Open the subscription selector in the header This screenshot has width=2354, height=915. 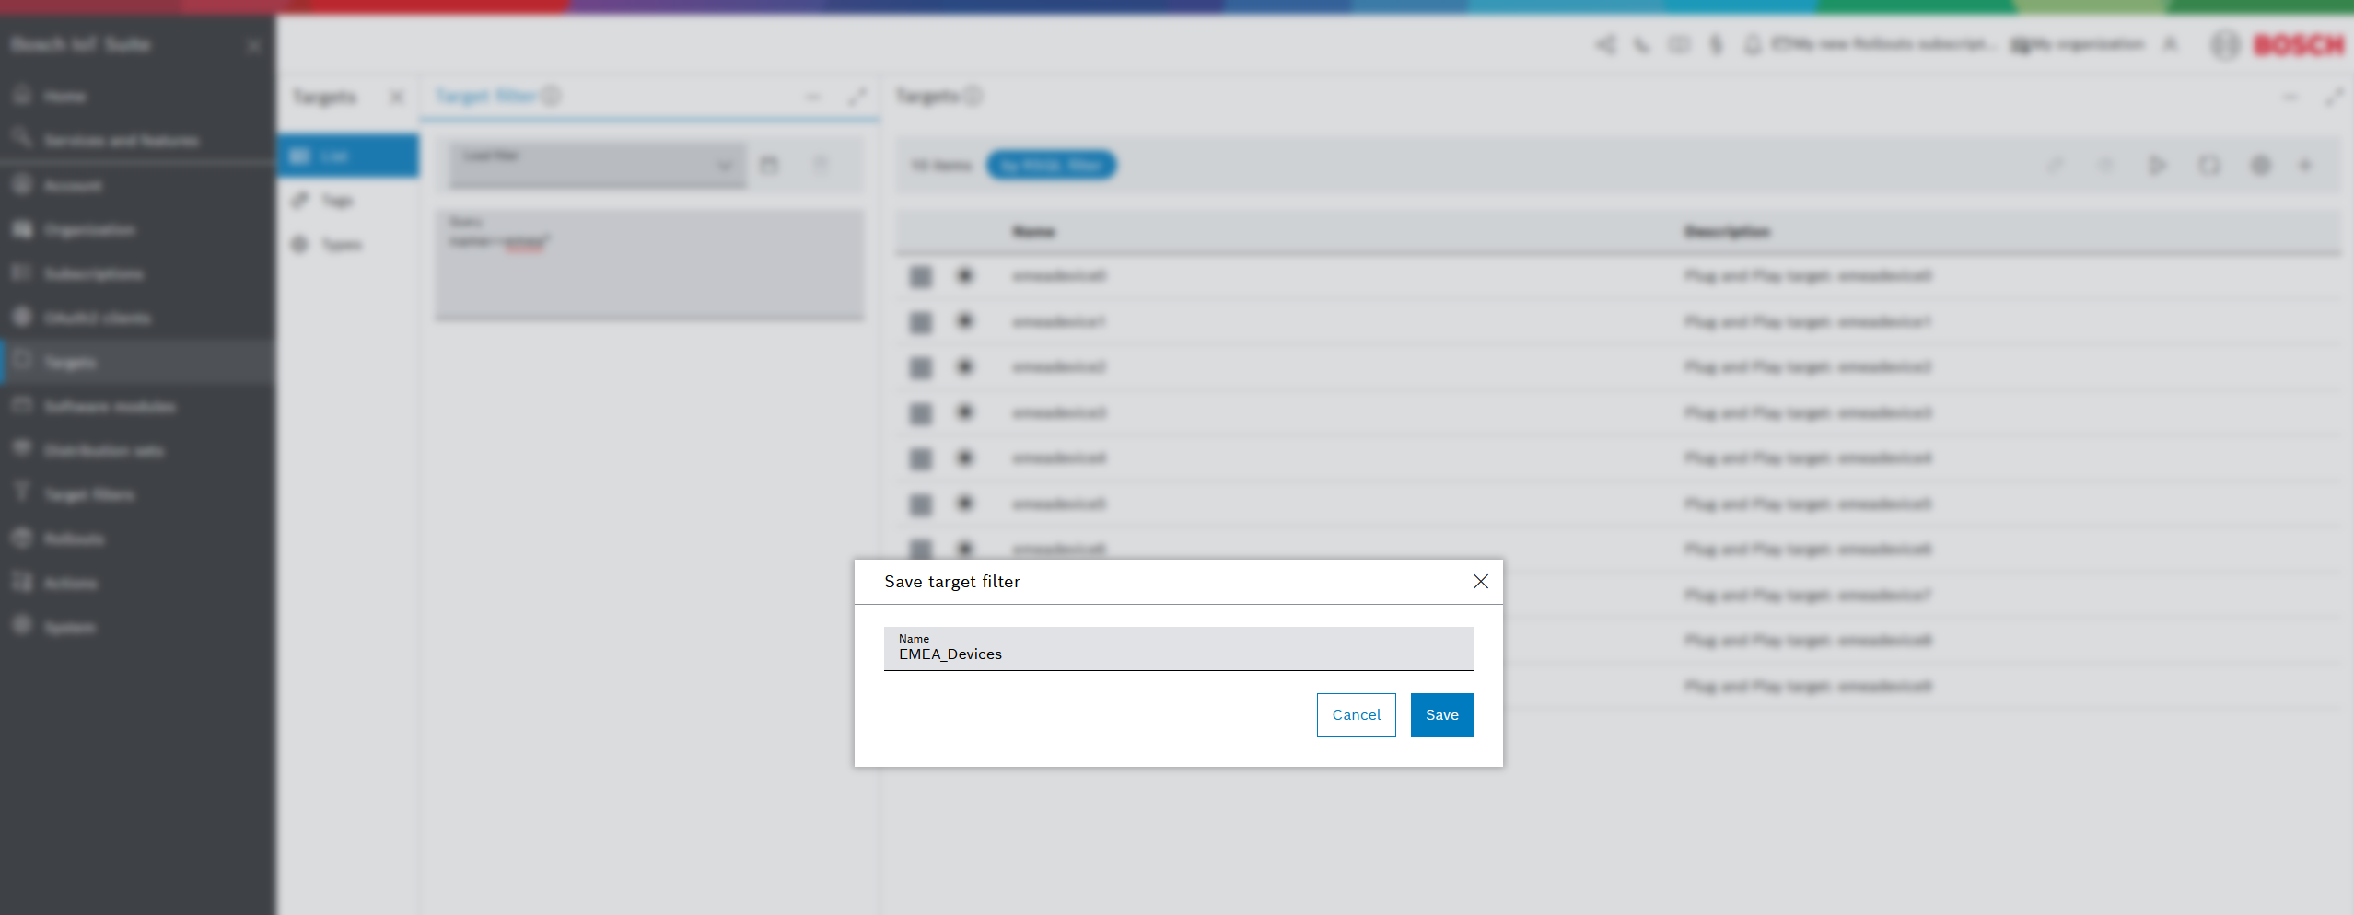pos(1882,44)
